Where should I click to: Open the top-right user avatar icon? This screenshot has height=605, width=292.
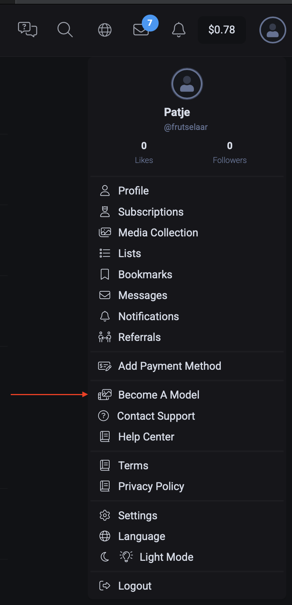point(273,30)
